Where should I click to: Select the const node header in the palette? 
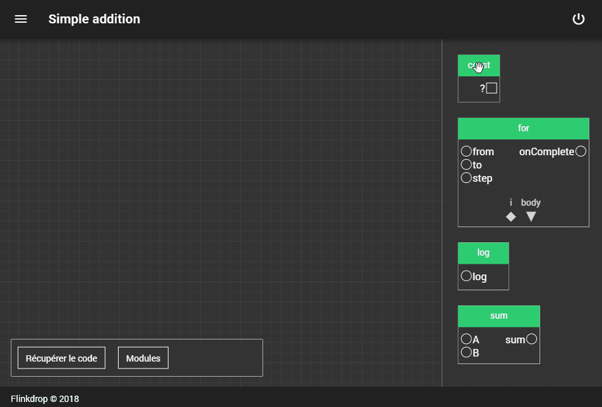tap(478, 65)
